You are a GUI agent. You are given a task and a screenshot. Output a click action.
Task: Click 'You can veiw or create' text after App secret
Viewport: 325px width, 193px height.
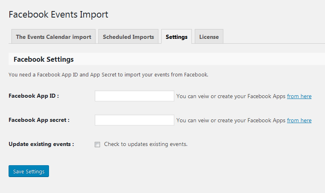(x=231, y=121)
